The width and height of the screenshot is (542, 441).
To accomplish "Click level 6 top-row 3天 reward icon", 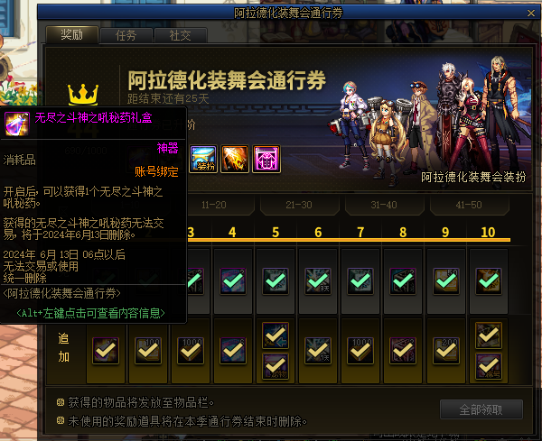I will (x=318, y=281).
